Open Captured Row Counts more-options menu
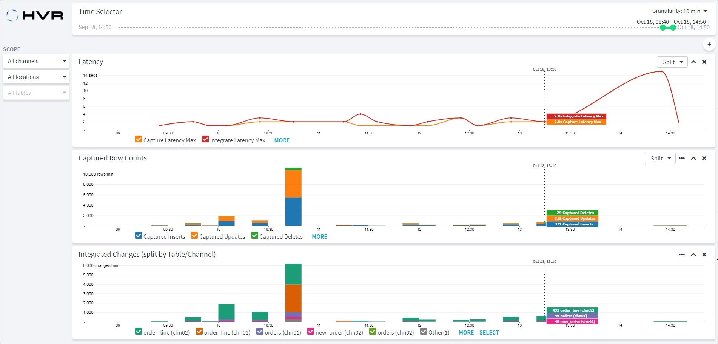Image resolution: width=718 pixels, height=344 pixels. 682,158
